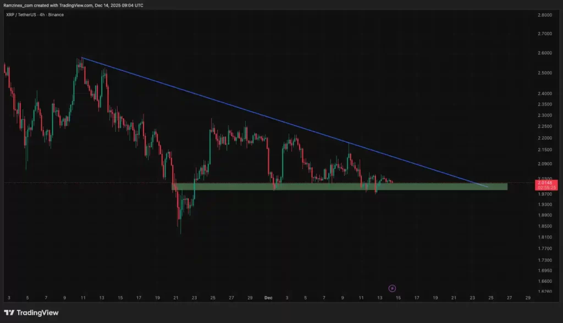
Task: Click the 2.2000 price level on axis
Action: [x=544, y=137]
